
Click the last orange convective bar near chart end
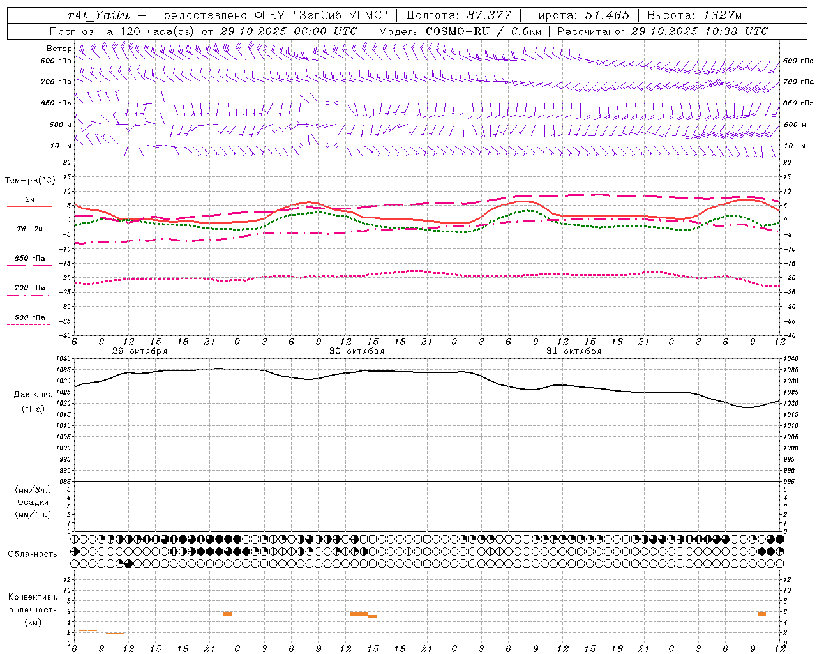[761, 614]
